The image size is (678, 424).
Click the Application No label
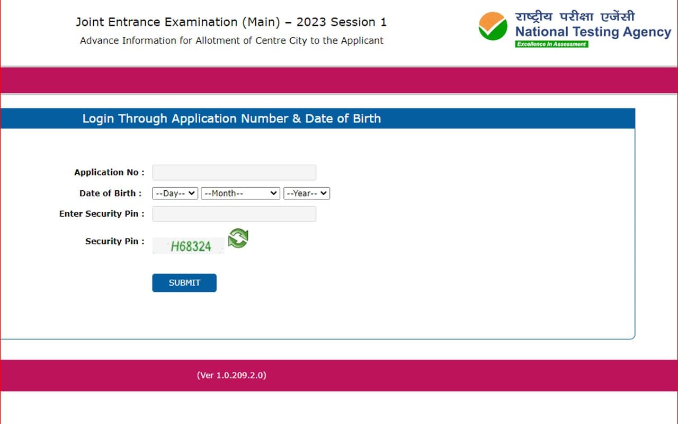click(109, 172)
